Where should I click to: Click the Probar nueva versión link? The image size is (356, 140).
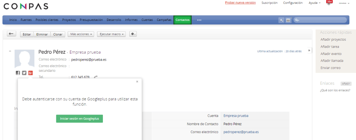[x=241, y=3]
